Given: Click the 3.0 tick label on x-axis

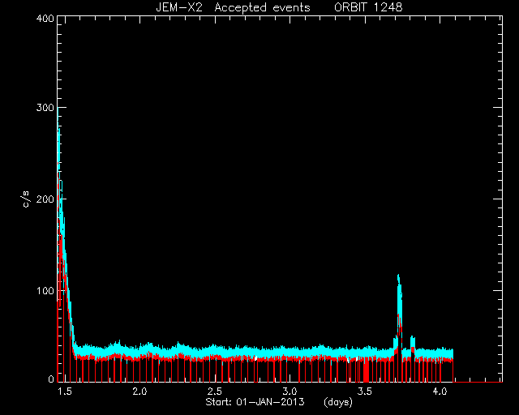Looking at the screenshot, I should pos(290,391).
